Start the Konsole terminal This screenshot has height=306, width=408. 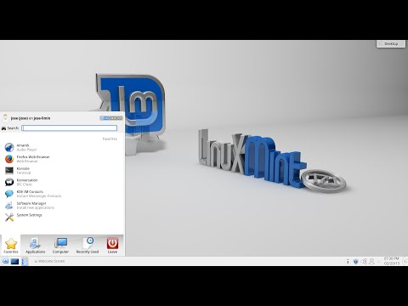(61, 171)
